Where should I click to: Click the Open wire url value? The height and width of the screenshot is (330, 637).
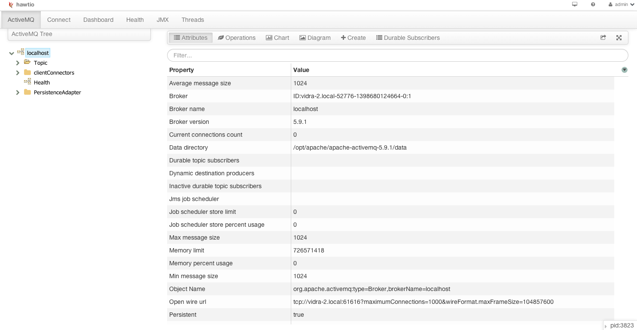click(x=424, y=302)
